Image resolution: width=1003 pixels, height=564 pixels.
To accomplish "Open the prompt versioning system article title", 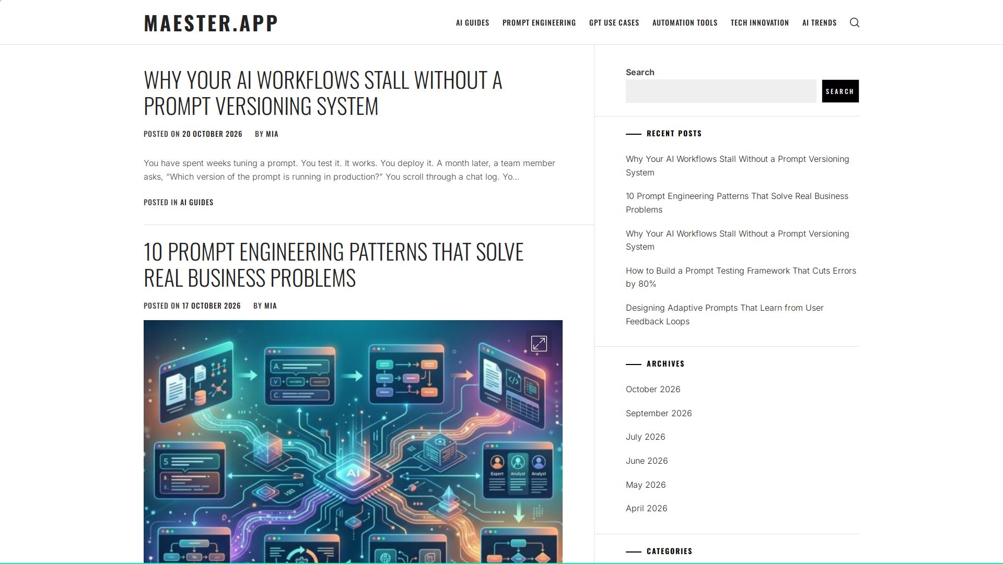I will click(x=323, y=93).
